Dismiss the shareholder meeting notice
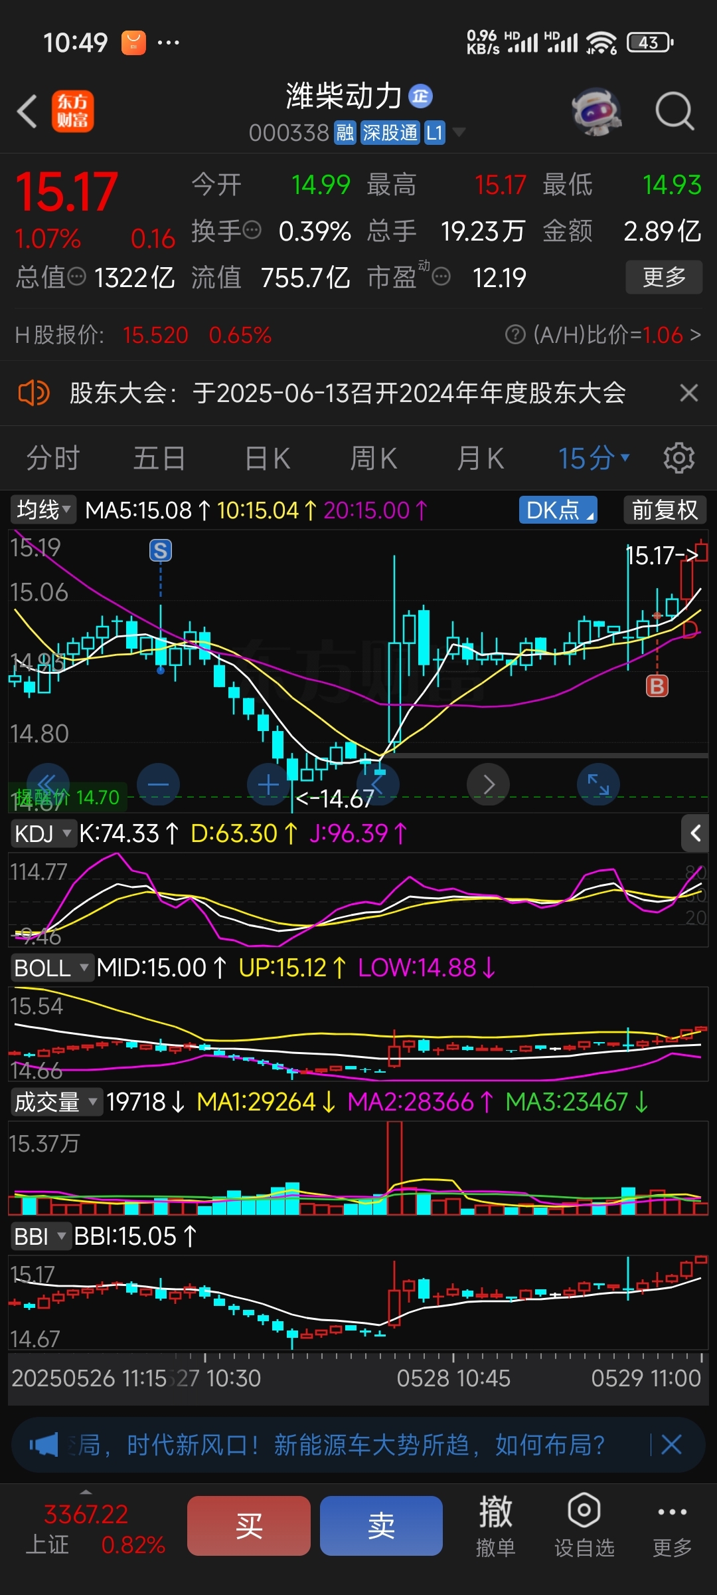The width and height of the screenshot is (717, 1595). point(689,393)
